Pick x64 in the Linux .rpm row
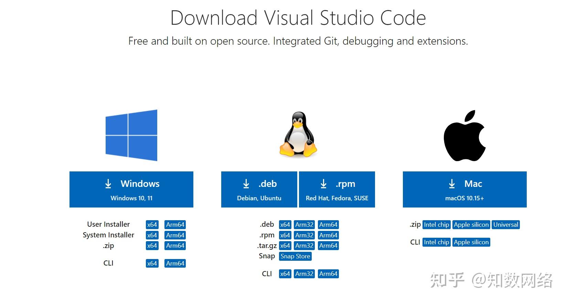 coord(285,235)
